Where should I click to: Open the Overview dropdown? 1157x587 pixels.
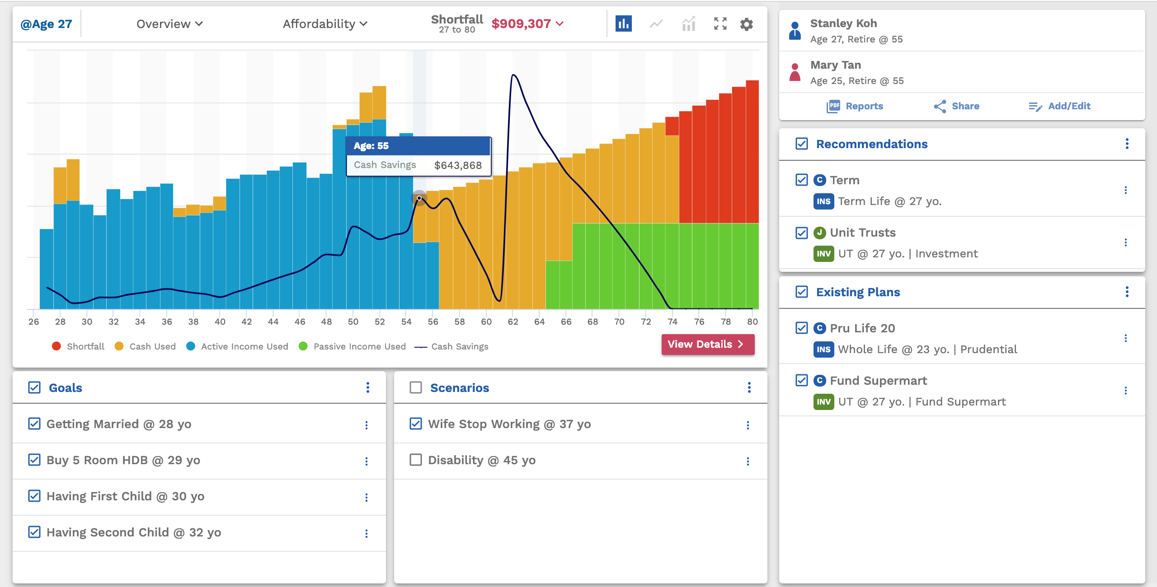point(169,24)
